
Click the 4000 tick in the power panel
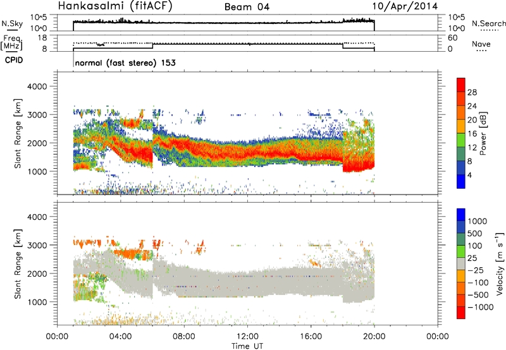[x=37, y=87]
